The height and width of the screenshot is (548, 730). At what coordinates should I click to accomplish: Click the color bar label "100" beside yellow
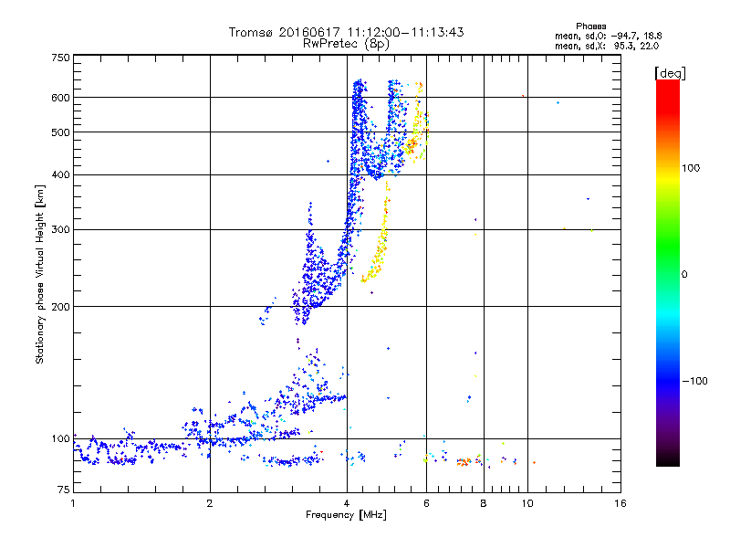[x=691, y=168]
